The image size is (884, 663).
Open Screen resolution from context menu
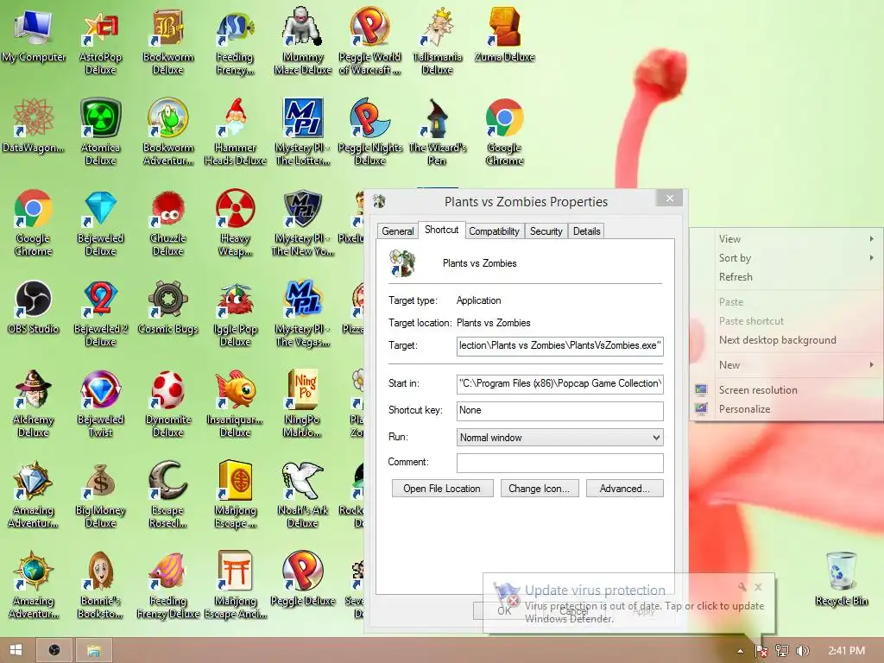click(x=786, y=390)
